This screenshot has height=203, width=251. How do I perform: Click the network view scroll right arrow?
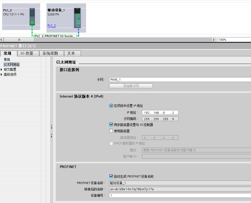click(x=213, y=40)
